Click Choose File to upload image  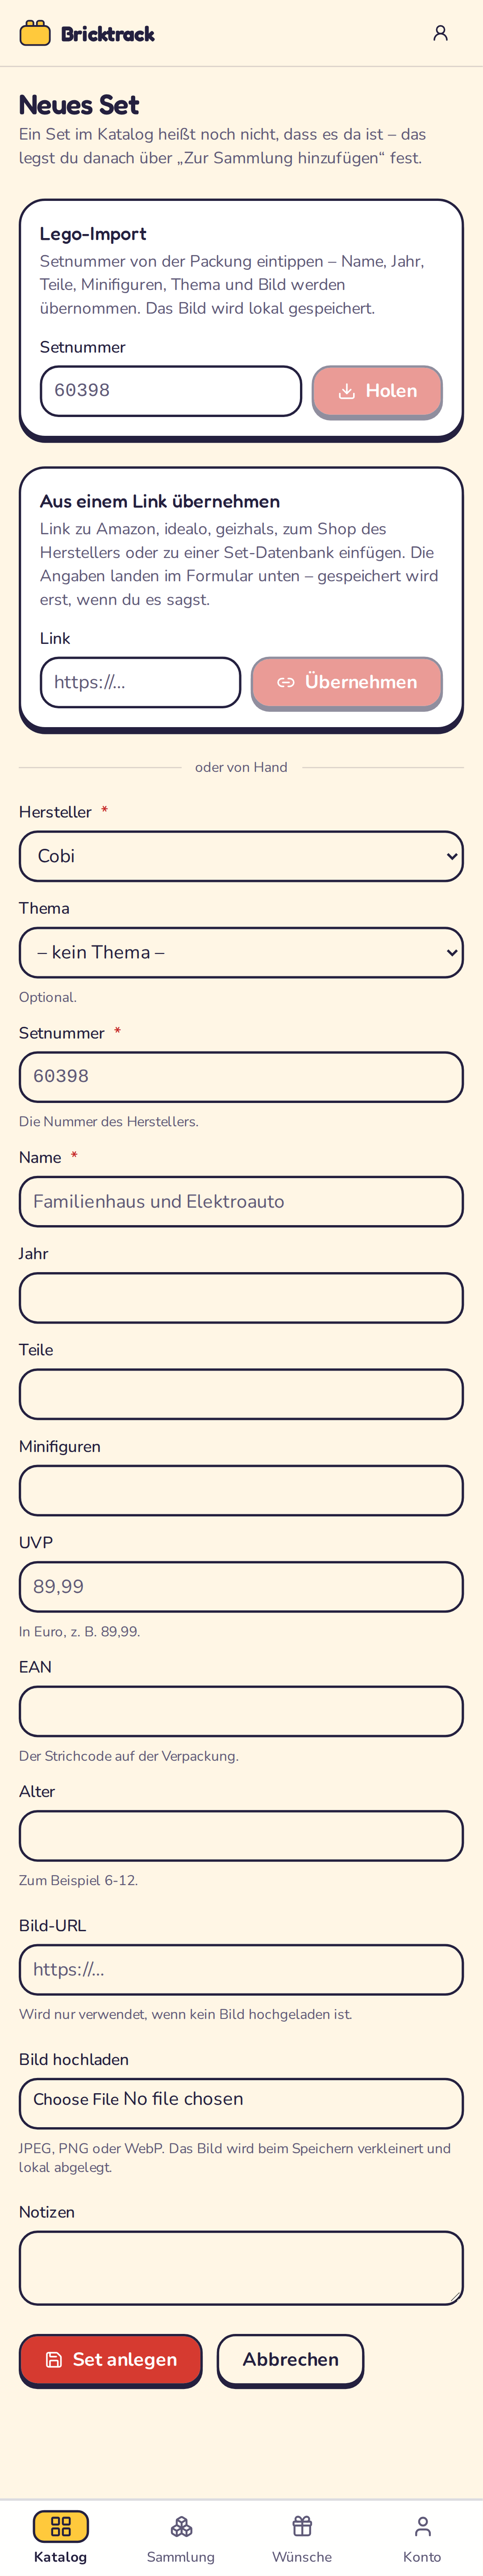click(x=76, y=2099)
